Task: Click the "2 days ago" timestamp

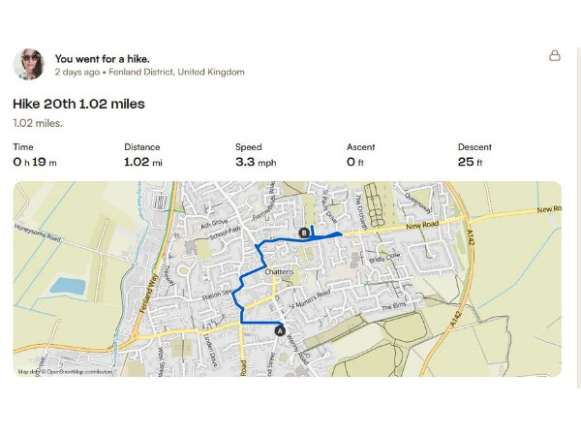Action: (76, 72)
